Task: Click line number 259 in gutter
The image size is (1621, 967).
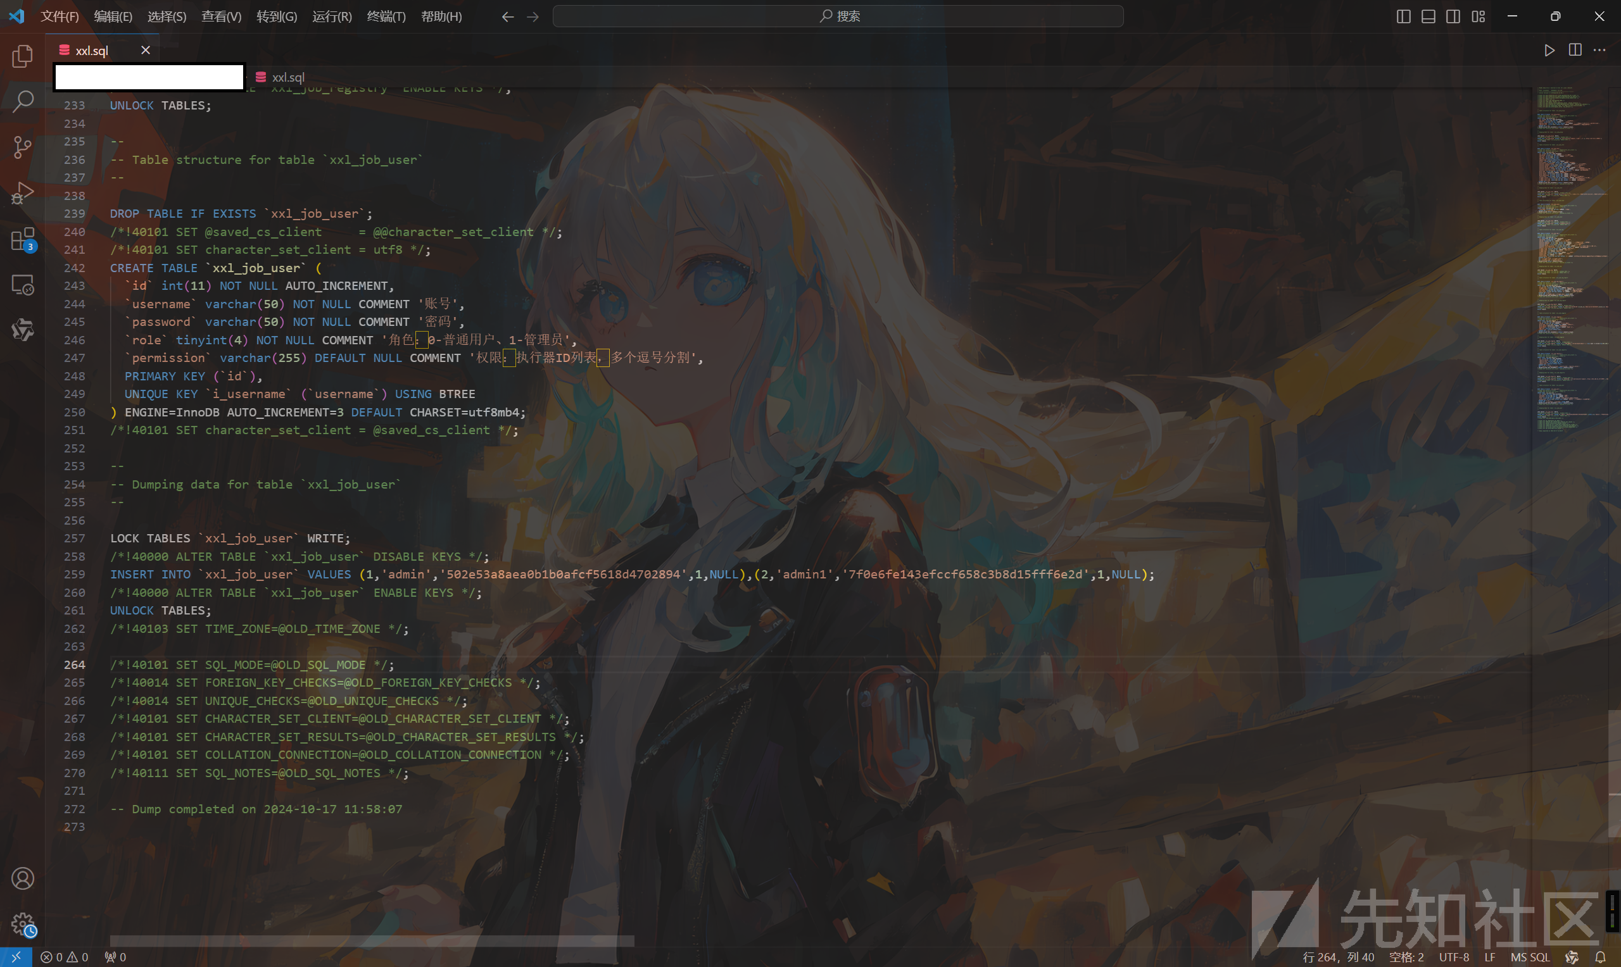Action: (x=74, y=575)
